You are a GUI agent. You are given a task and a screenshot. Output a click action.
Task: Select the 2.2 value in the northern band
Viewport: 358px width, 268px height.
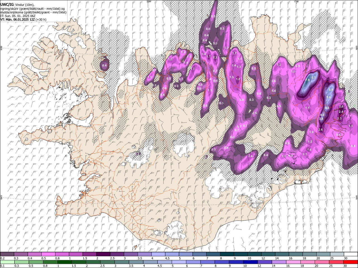(215, 57)
